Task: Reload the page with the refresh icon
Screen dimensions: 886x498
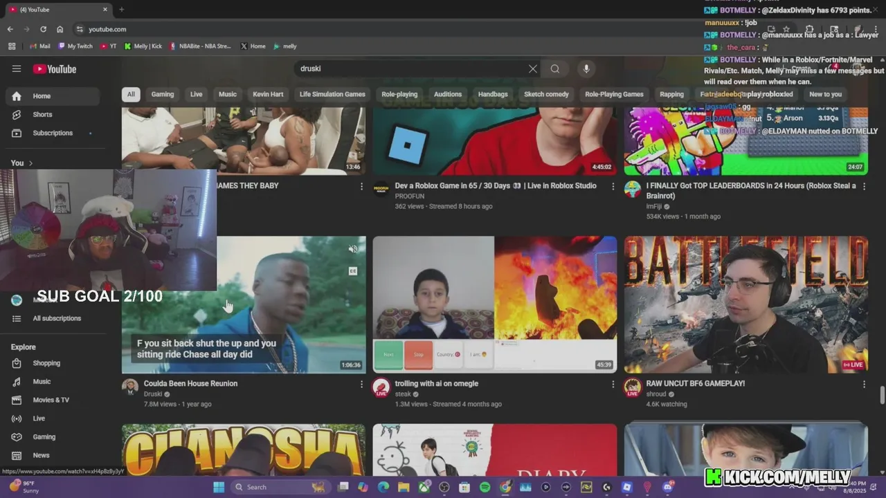Action: 43,29
